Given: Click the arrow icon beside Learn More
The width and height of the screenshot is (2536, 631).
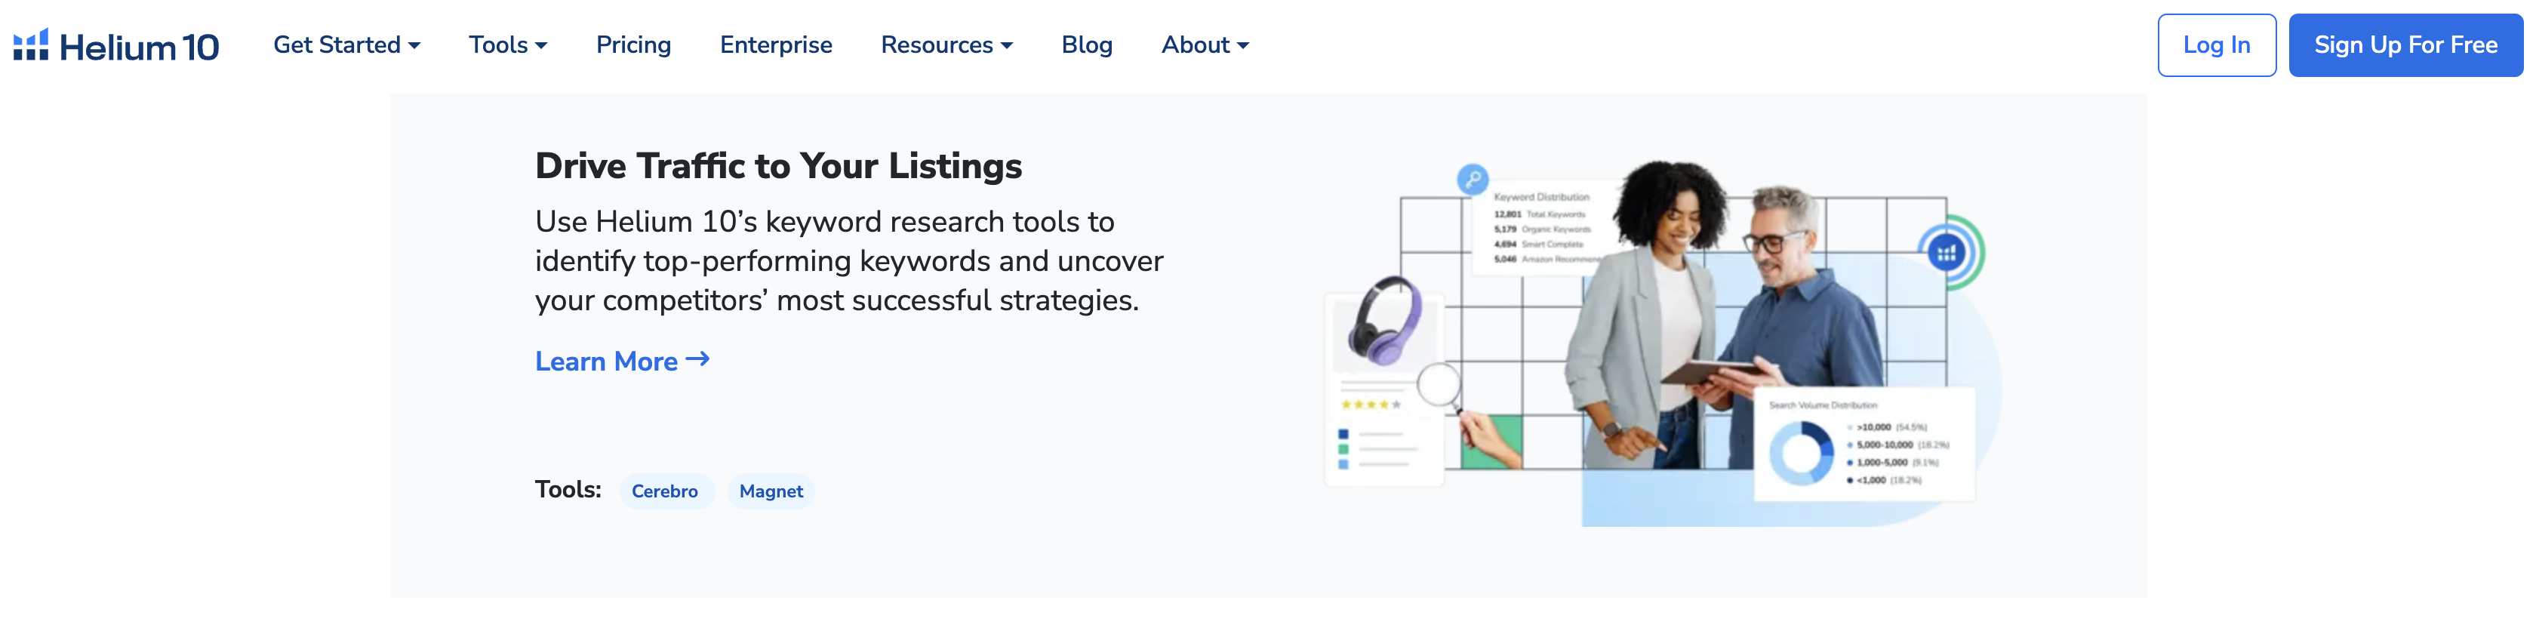Looking at the screenshot, I should pyautogui.click(x=697, y=359).
